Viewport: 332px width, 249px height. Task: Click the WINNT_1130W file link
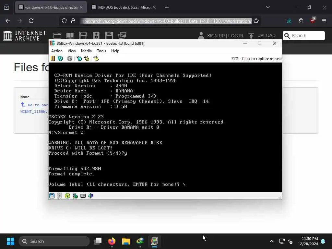pyautogui.click(x=34, y=112)
